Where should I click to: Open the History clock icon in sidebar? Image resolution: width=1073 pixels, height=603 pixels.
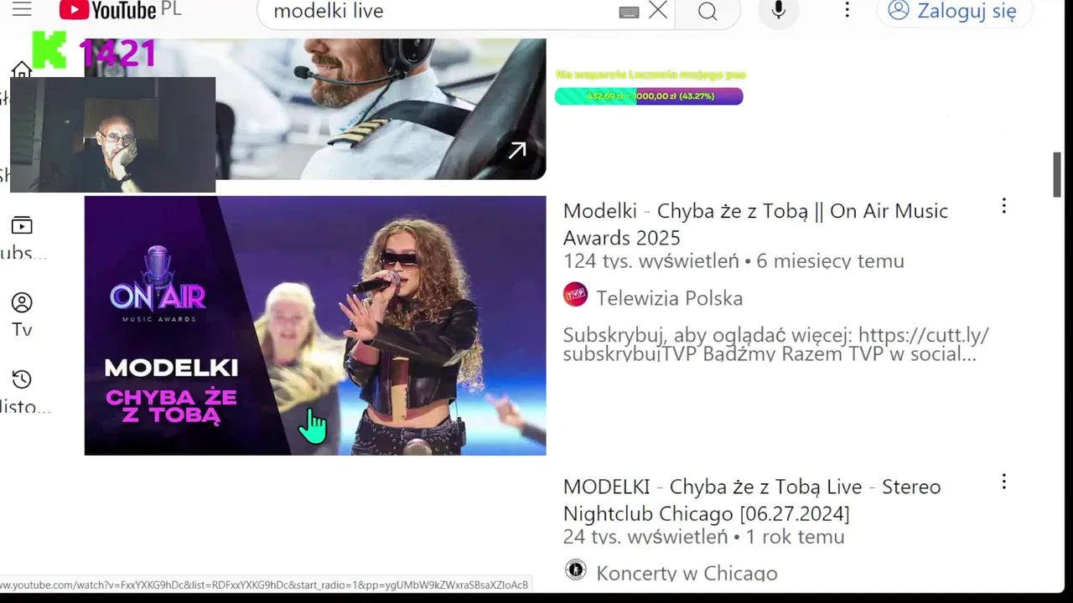coord(22,379)
